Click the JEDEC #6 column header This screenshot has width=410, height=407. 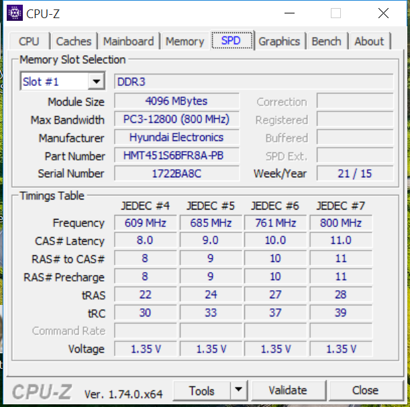coord(275,206)
